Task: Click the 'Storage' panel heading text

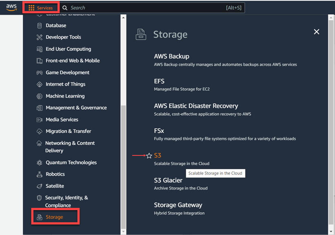Action: click(x=170, y=34)
